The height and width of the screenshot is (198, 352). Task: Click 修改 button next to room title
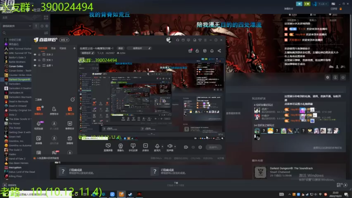121,48
